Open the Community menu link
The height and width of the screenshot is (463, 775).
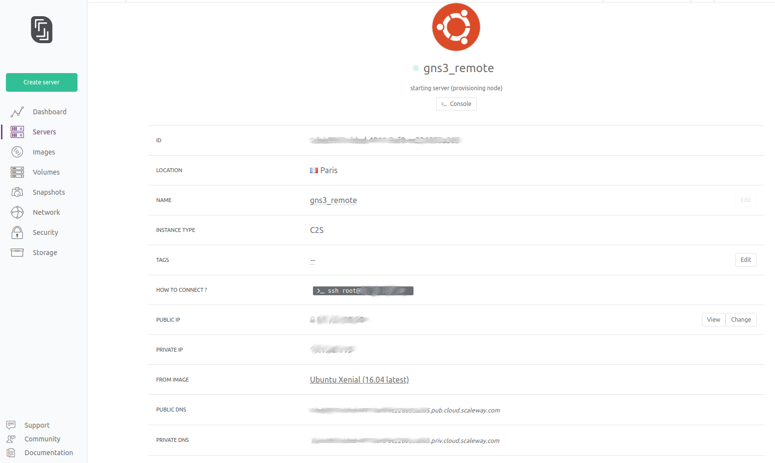(x=42, y=439)
